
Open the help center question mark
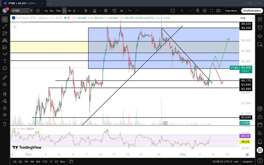(260, 161)
